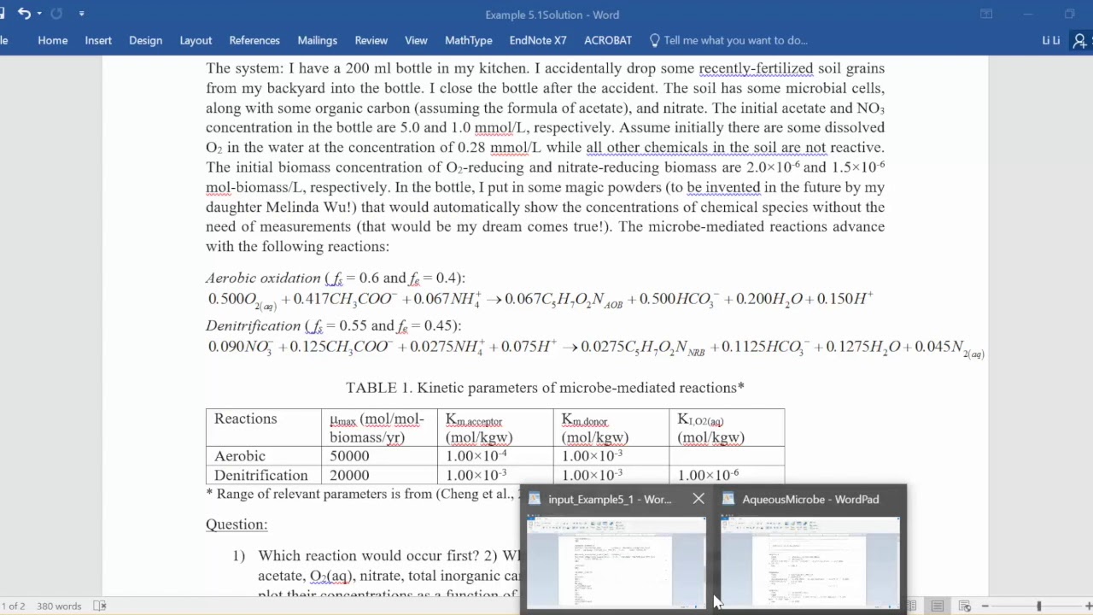Go to the View tab
This screenshot has width=1093, height=615.
click(416, 40)
